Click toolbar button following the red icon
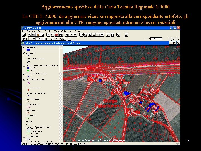Screen dimensions: 201x151 tap(61, 35)
